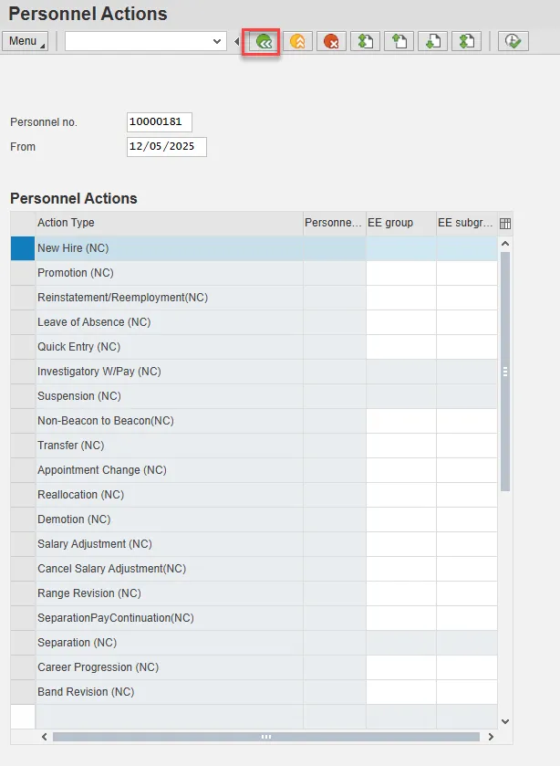Click the yellow Exit icon
Viewport: 560px width, 766px height.
pos(297,41)
